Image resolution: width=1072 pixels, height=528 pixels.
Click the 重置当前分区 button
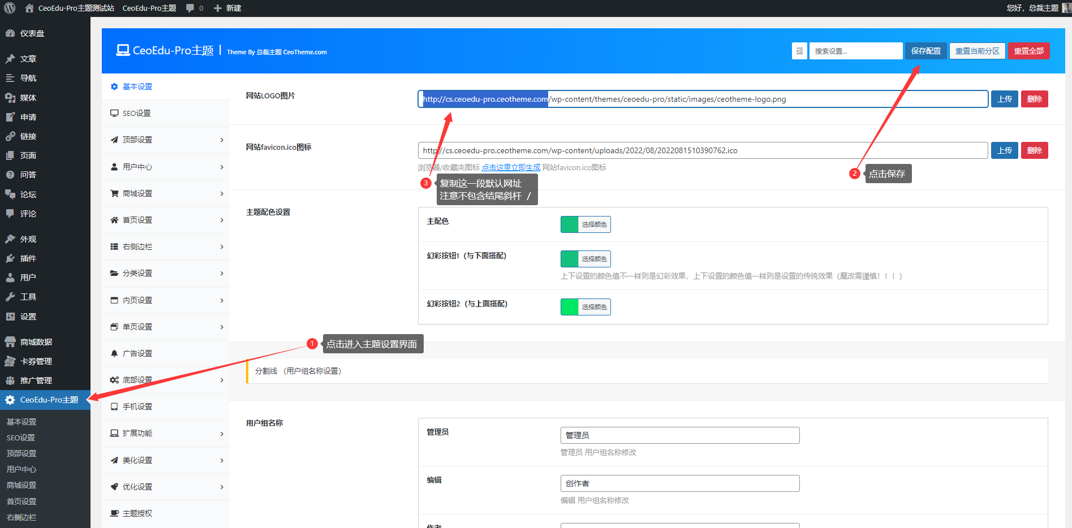click(x=978, y=51)
